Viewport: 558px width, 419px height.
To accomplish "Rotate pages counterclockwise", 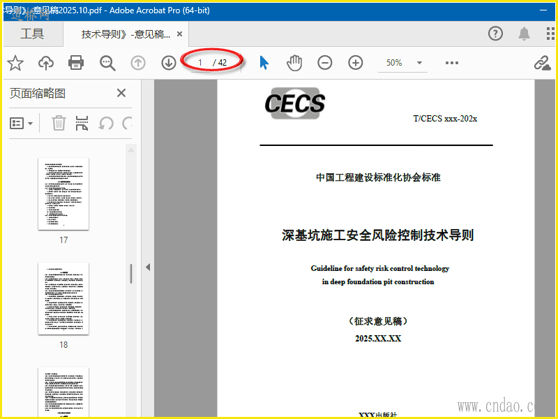I will pyautogui.click(x=106, y=124).
